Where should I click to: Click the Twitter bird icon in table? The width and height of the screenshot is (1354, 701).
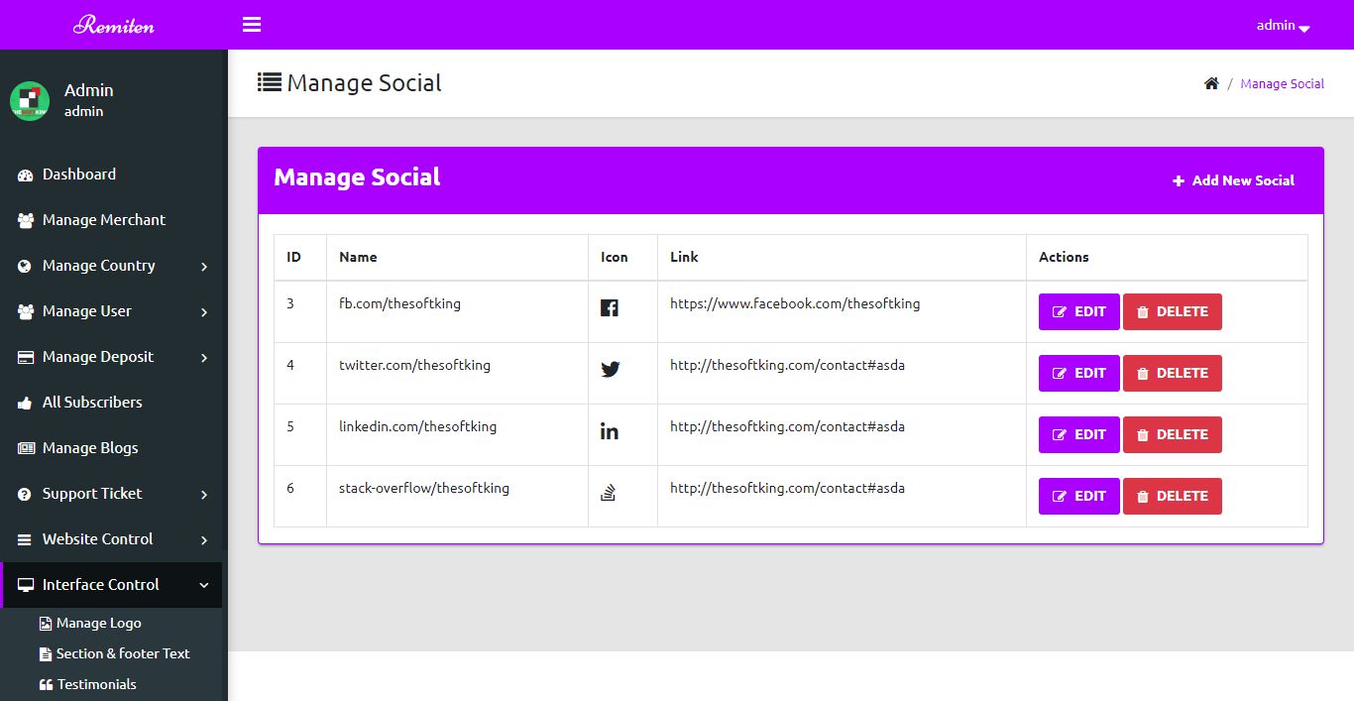[x=610, y=370]
